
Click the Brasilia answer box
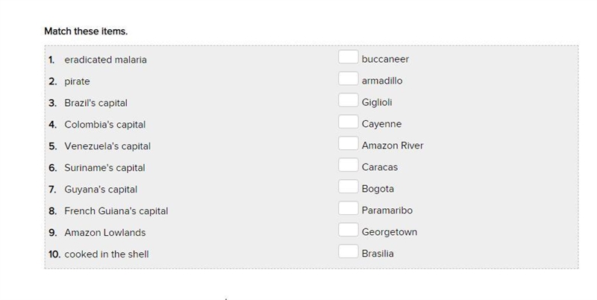tap(348, 251)
